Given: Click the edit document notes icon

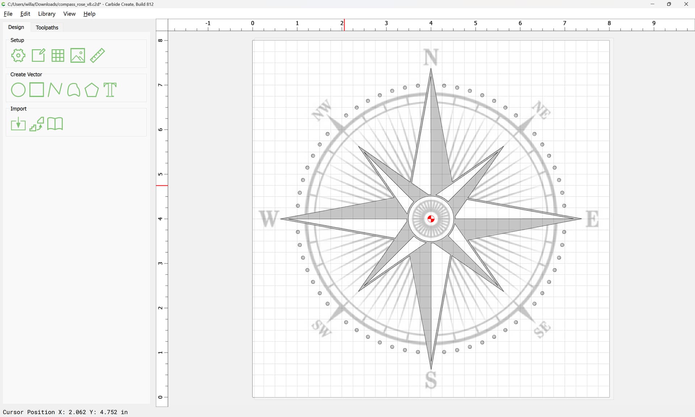Looking at the screenshot, I should pos(38,55).
